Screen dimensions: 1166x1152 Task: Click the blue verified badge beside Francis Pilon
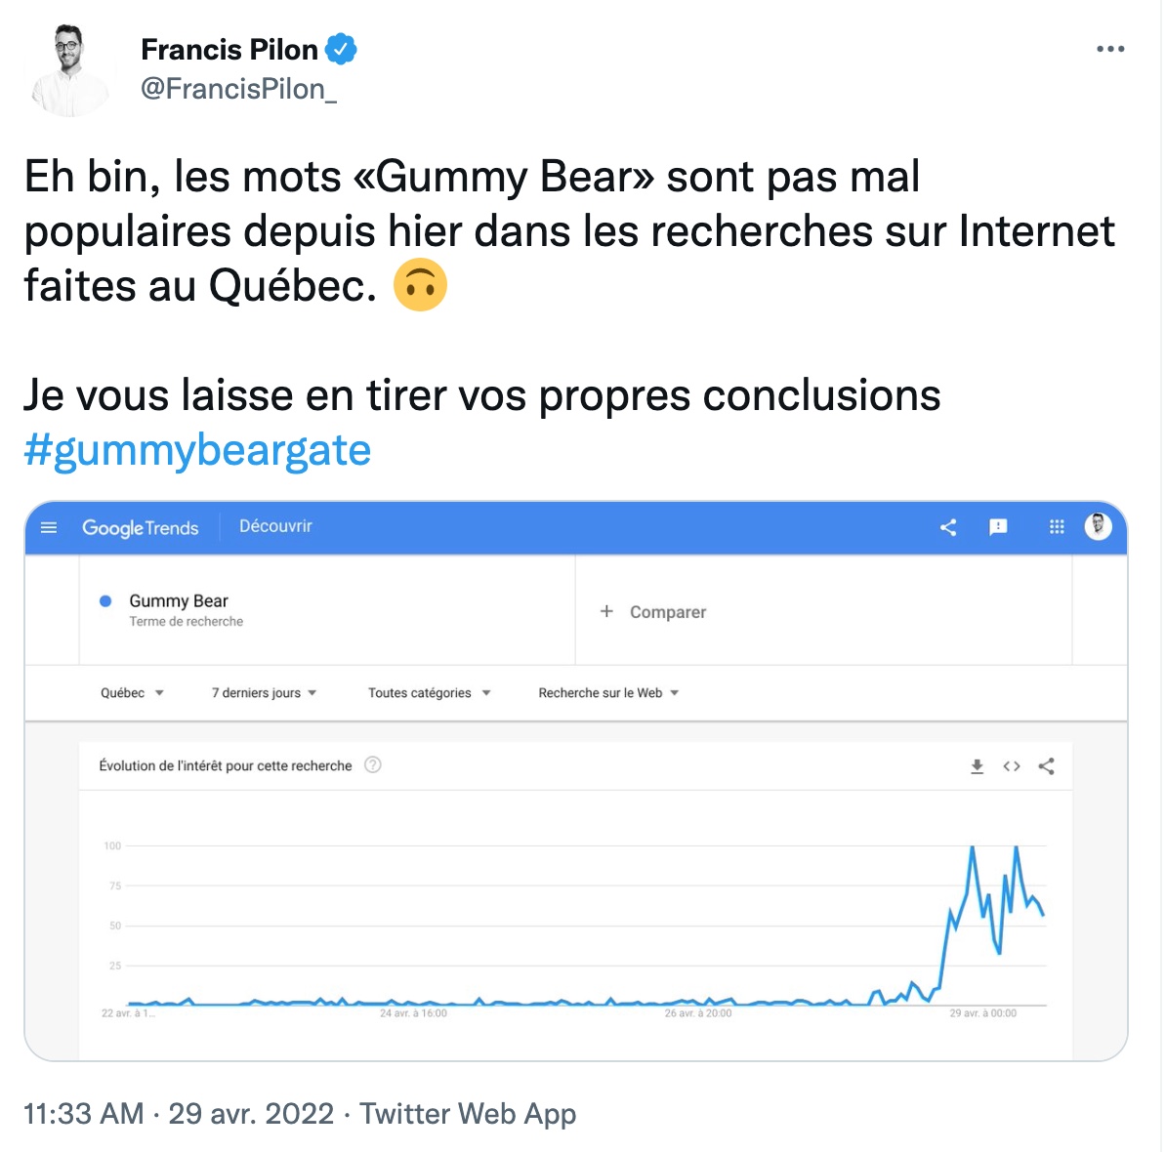pyautogui.click(x=341, y=49)
